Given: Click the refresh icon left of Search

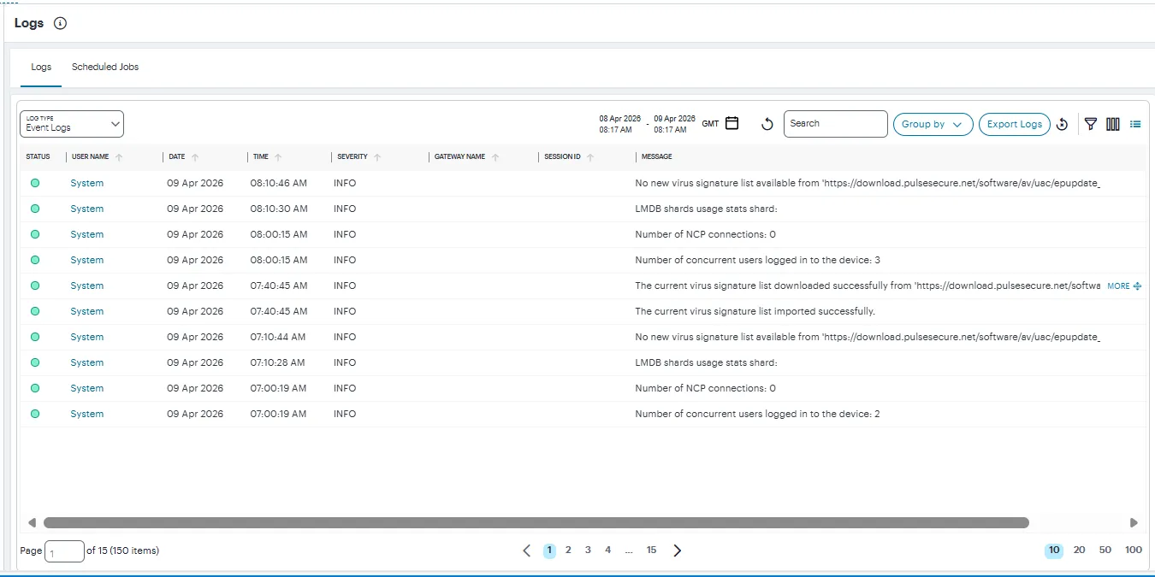Looking at the screenshot, I should [x=767, y=125].
